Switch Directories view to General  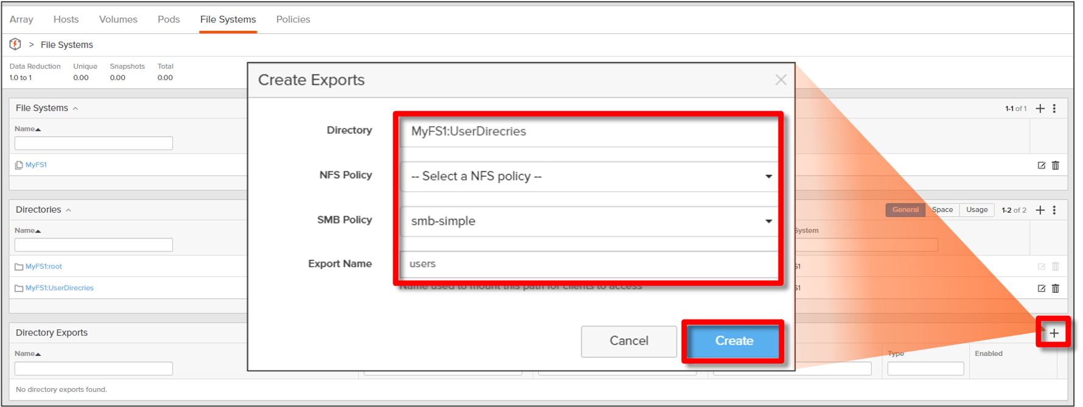click(905, 210)
